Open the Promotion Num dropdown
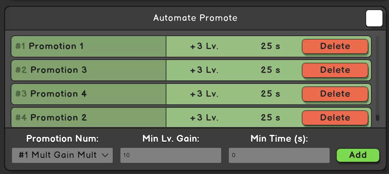The image size is (389, 174). pyautogui.click(x=62, y=155)
